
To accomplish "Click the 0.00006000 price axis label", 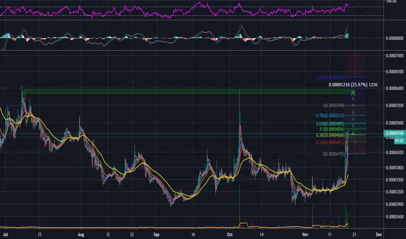I will (395, 88).
